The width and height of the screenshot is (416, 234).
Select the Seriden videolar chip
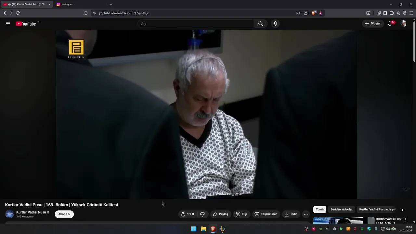(341, 210)
